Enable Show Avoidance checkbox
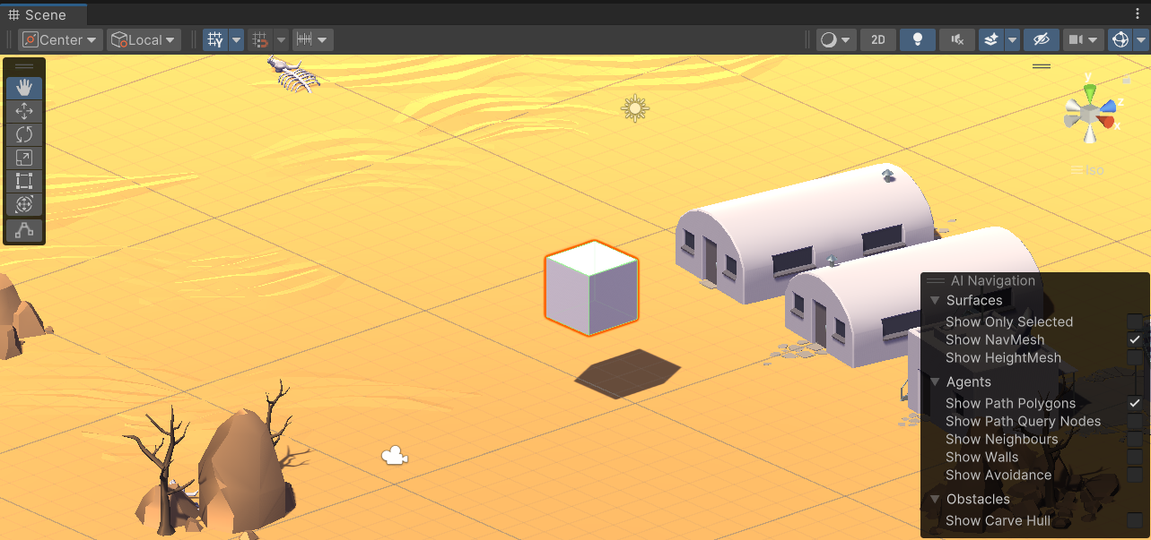Image resolution: width=1151 pixels, height=540 pixels. pos(1136,475)
